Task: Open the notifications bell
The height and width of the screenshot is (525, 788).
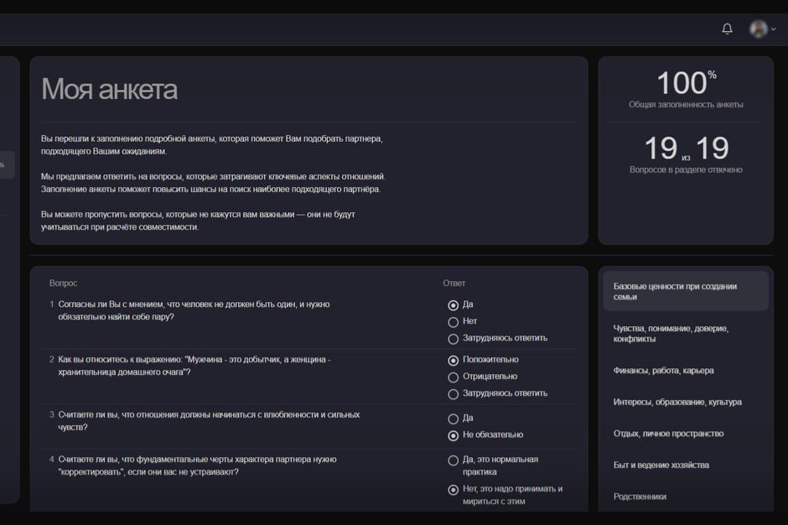Action: point(727,29)
